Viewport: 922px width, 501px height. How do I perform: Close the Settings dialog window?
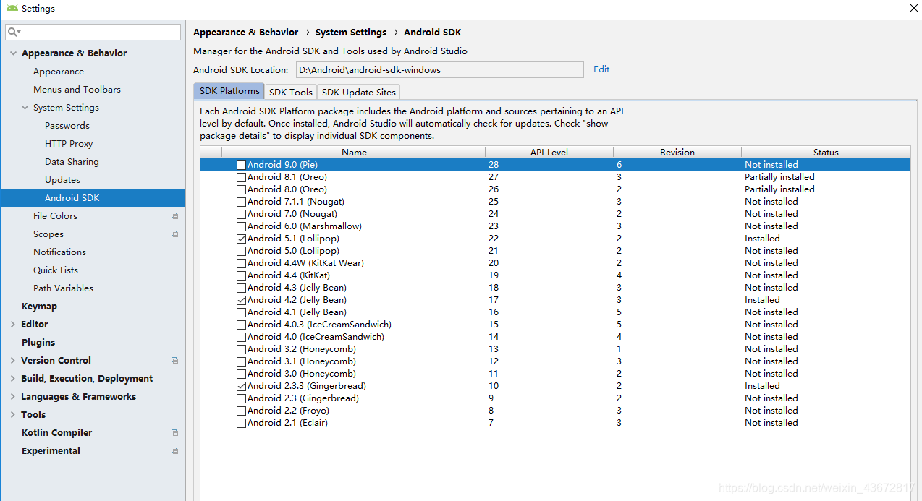point(913,8)
